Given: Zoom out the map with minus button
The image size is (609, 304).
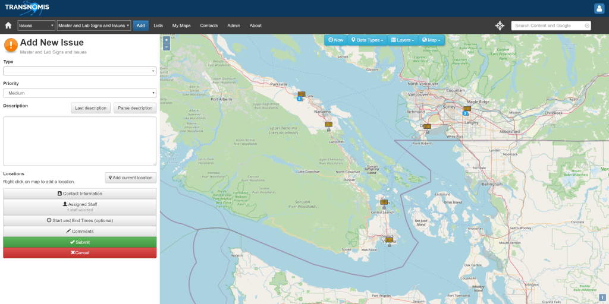Looking at the screenshot, I should (x=166, y=47).
